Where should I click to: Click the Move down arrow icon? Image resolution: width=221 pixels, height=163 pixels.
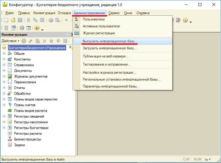(58, 41)
